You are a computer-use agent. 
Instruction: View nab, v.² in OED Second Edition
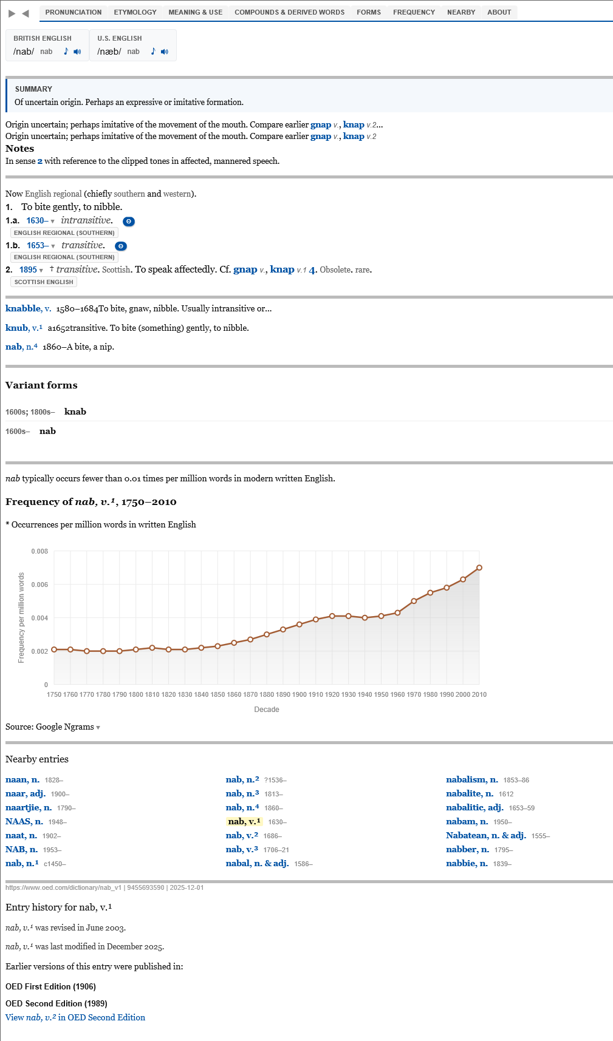pos(75,1017)
